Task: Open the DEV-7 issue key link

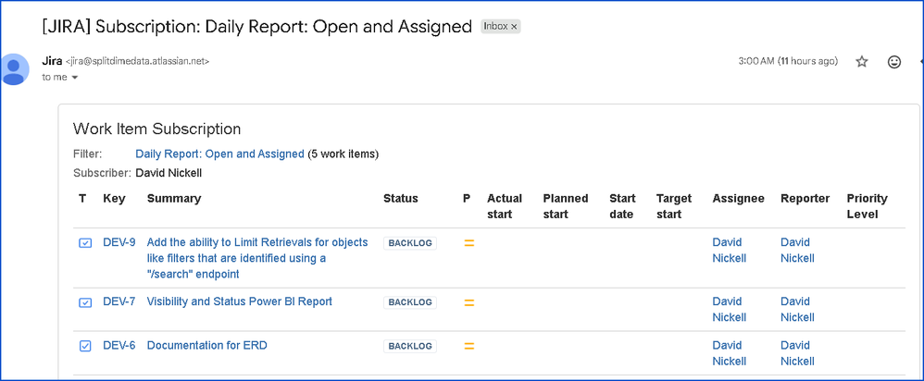Action: pyautogui.click(x=119, y=301)
